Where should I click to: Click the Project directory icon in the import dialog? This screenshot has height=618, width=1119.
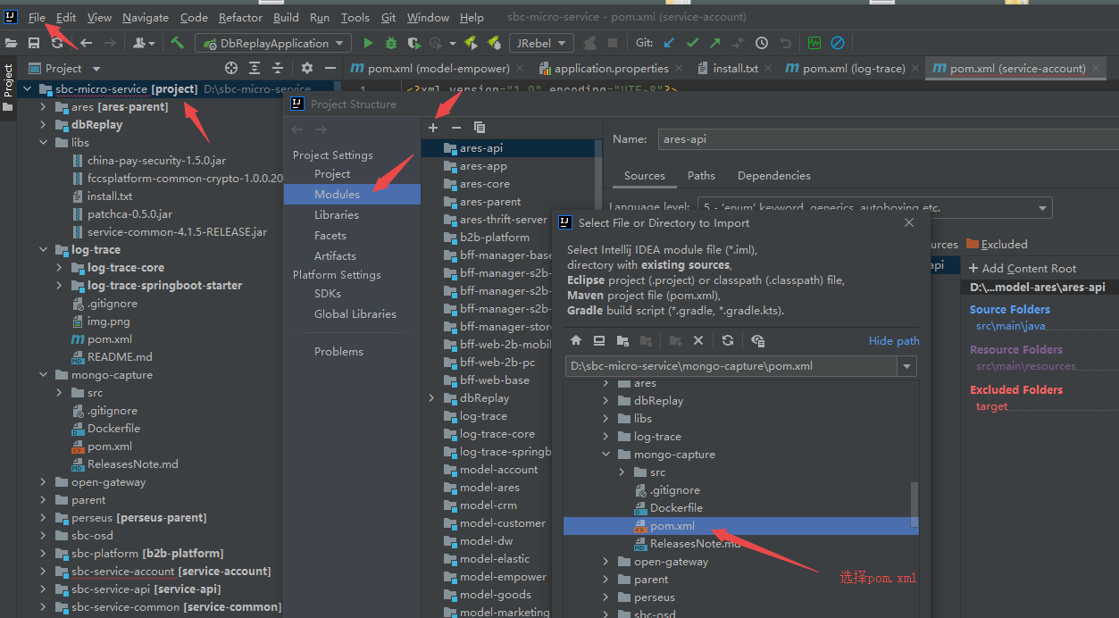[622, 340]
